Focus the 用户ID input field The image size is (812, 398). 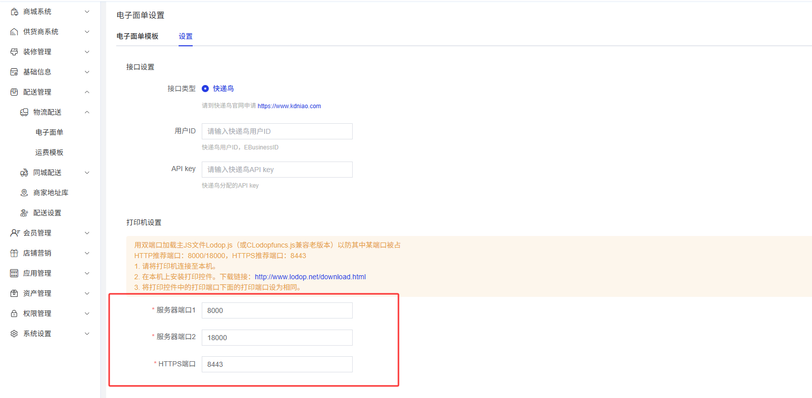(x=277, y=131)
